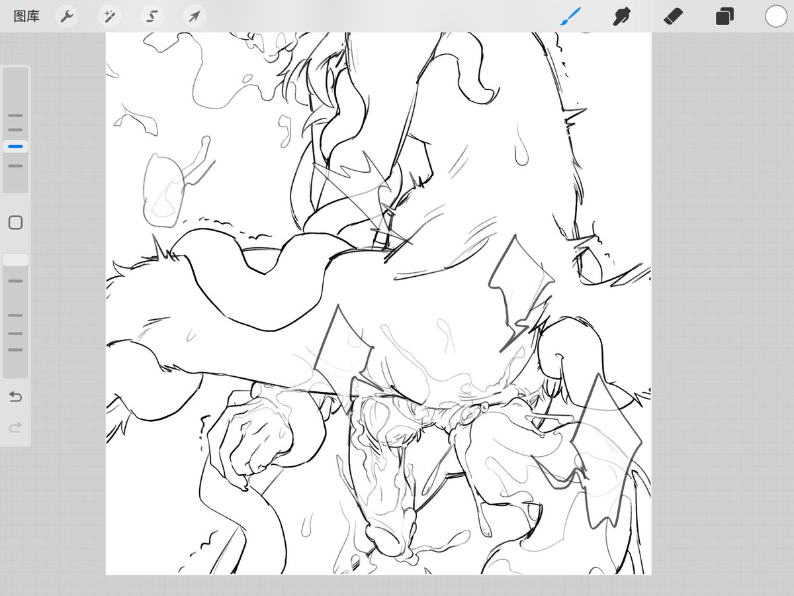Screen dimensions: 794x596
Task: Tap the white drawing canvas
Action: click(x=378, y=303)
